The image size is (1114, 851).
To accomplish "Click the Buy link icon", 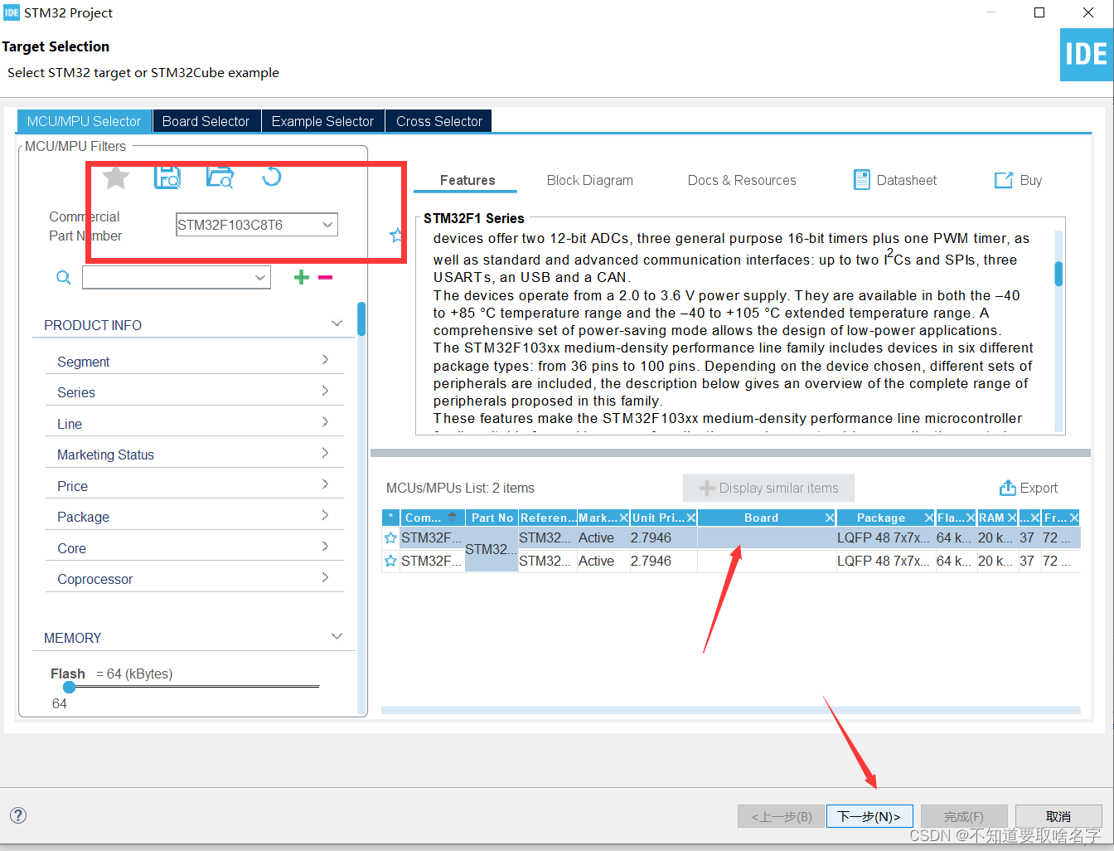I will pyautogui.click(x=1004, y=180).
